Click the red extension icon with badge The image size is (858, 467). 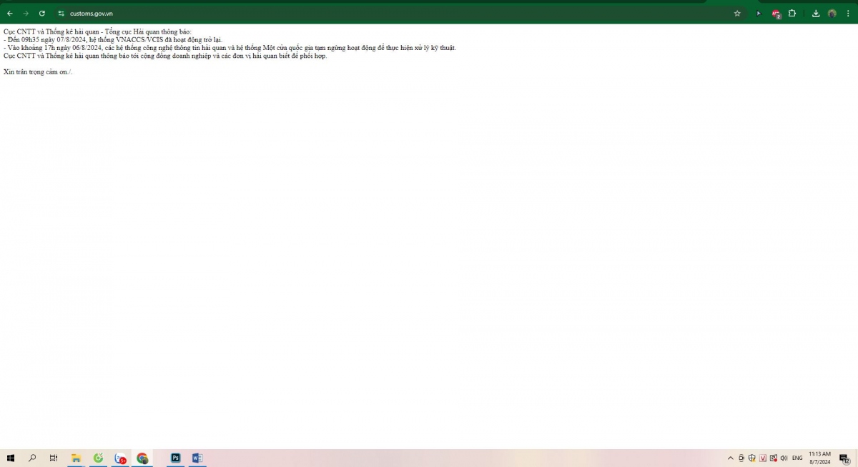pos(776,14)
